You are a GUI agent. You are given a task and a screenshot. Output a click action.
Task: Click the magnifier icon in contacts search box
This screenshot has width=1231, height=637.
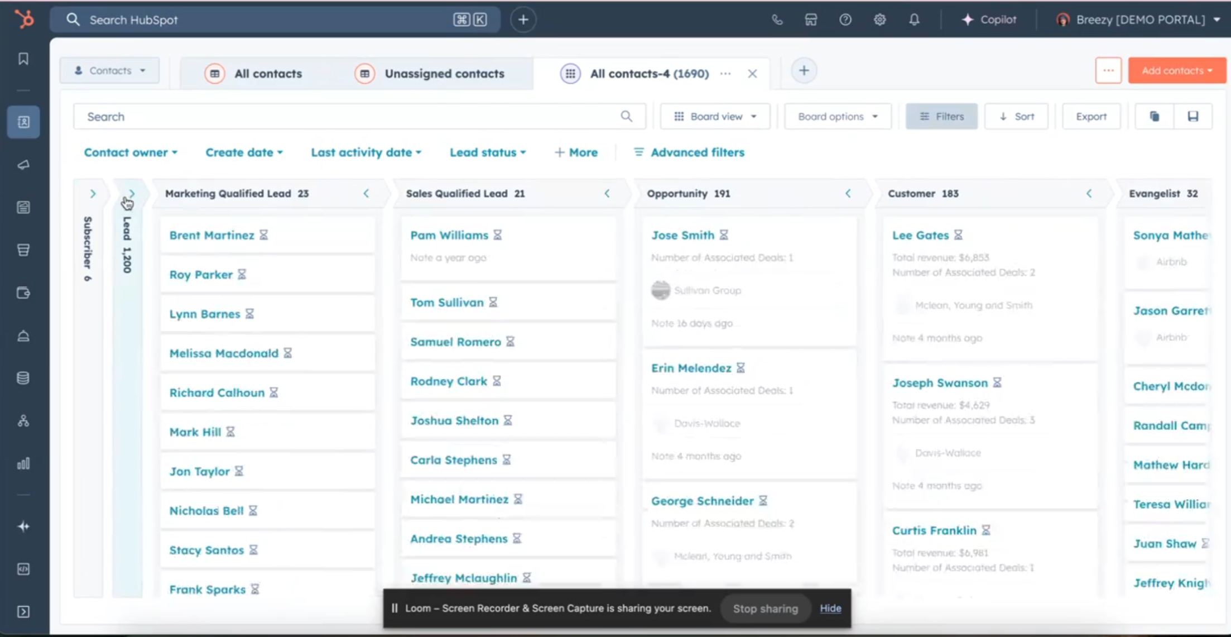(627, 116)
